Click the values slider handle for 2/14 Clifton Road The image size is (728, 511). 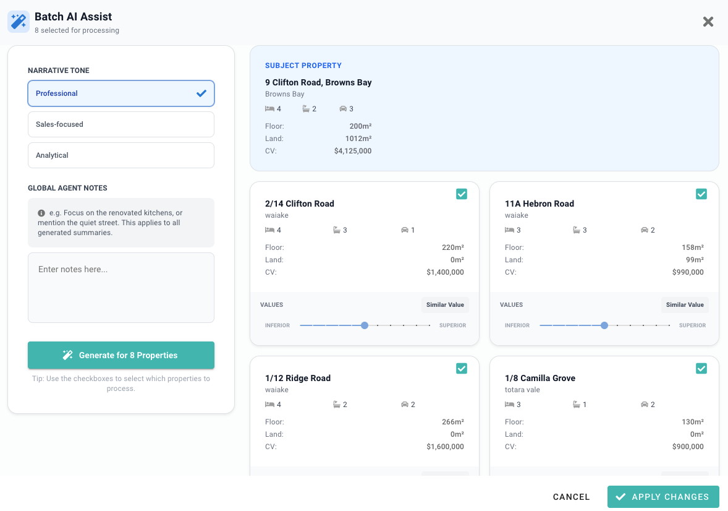[365, 325]
